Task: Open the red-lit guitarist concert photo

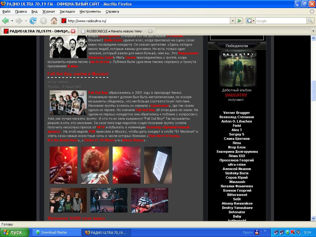Action: 64,165
